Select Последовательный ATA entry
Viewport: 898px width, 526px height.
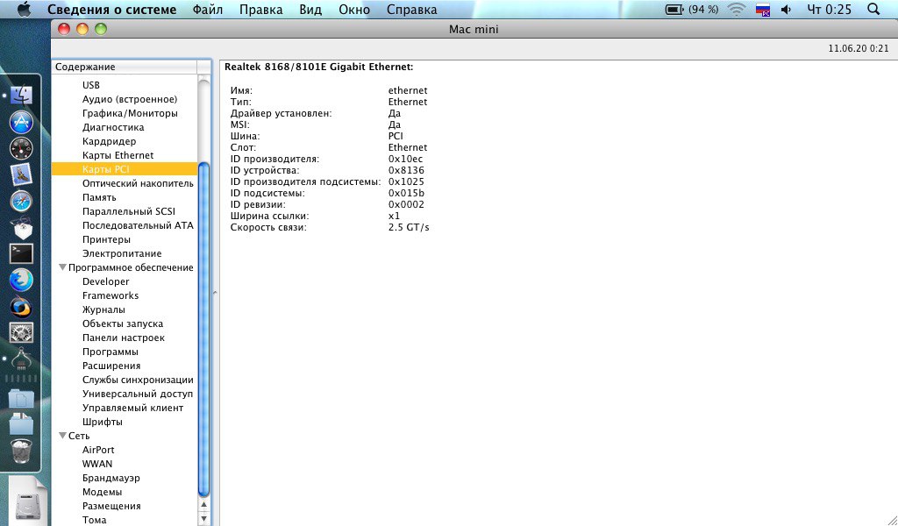(138, 225)
